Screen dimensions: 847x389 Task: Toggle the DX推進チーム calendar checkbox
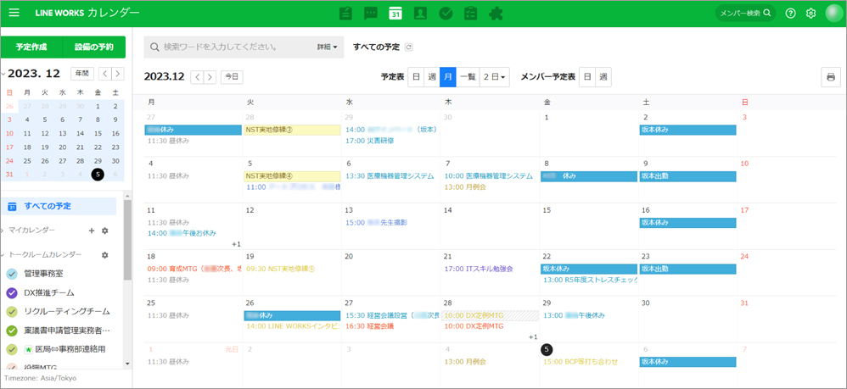click(x=12, y=292)
